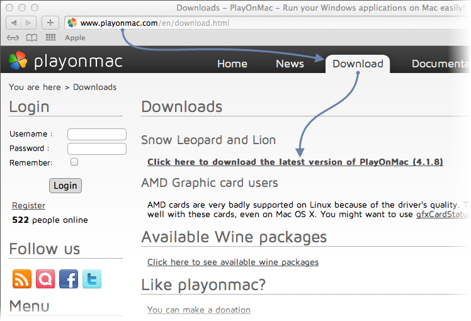Viewport: 471px width, 321px height.
Task: Click the PlayOnMac clover logo in header
Action: [18, 61]
